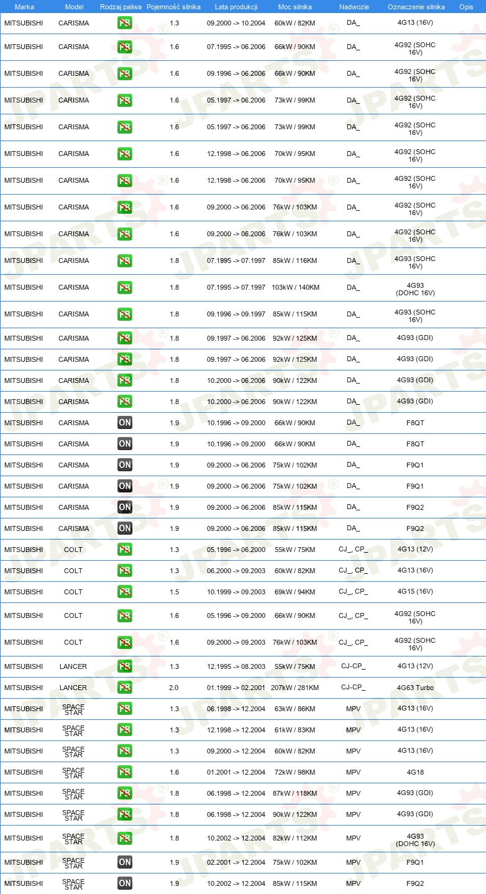Click the Moc silnika column header

295,7
